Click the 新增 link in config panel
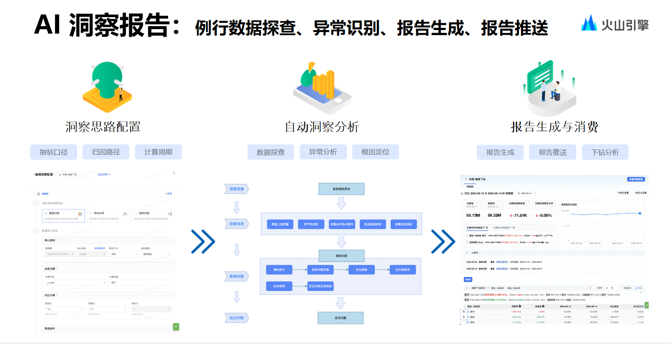This screenshot has width=671, height=344. pyautogui.click(x=169, y=194)
